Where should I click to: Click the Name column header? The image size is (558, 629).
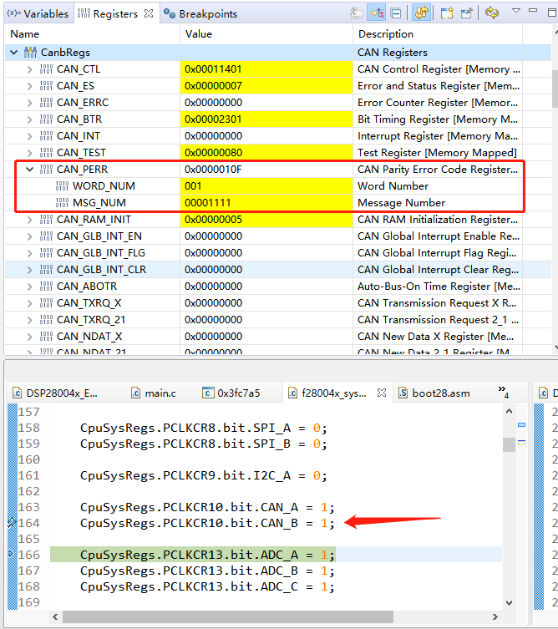92,34
